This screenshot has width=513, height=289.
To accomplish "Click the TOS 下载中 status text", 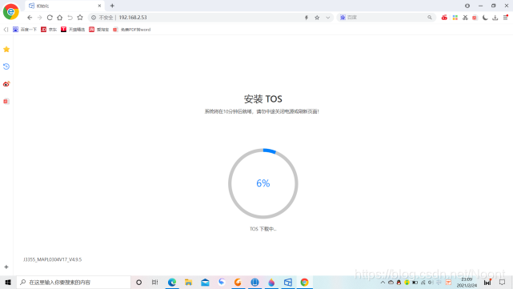I will coord(263,229).
